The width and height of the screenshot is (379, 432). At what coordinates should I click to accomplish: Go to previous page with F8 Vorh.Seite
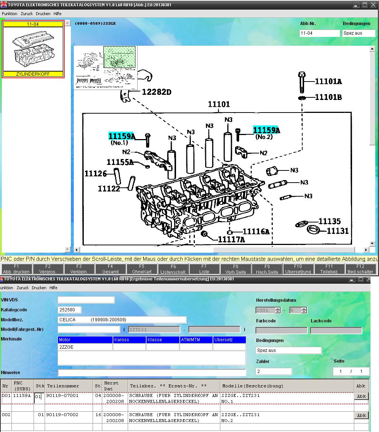click(236, 269)
